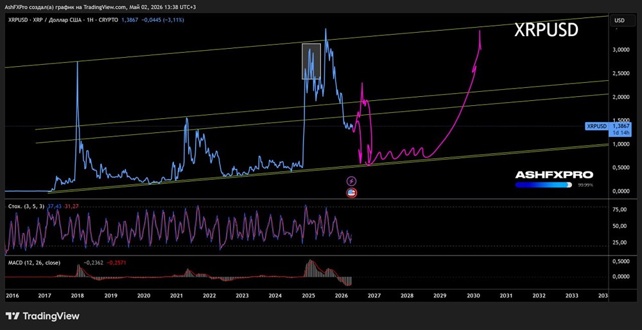Click the 2022 label on the time axis
This screenshot has width=642, height=330.
209,295
